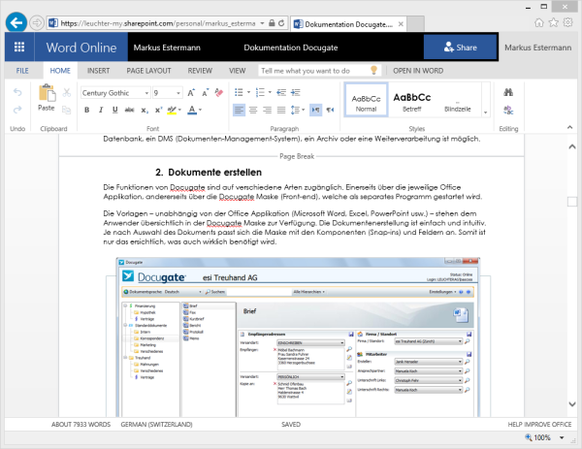Click Shrink Font icon

(206, 92)
